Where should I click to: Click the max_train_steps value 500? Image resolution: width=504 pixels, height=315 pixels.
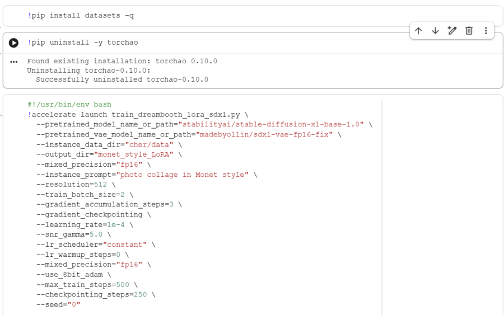(x=123, y=285)
